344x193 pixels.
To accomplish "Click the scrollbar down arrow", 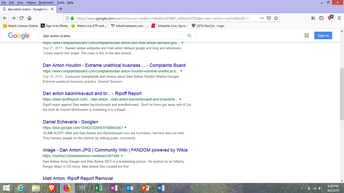I will [x=342, y=181].
